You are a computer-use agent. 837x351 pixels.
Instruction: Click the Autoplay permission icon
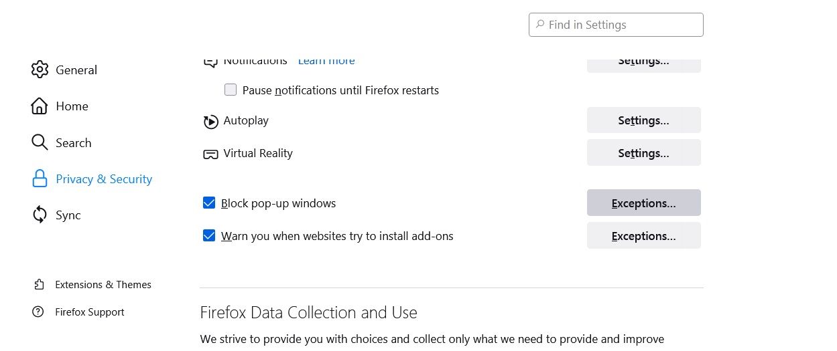coord(210,121)
